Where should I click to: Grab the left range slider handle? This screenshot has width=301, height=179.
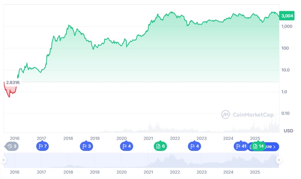click(x=4, y=160)
